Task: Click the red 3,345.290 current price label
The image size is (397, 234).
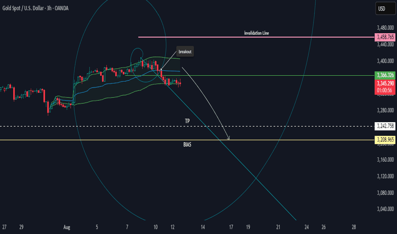Action: coord(385,87)
